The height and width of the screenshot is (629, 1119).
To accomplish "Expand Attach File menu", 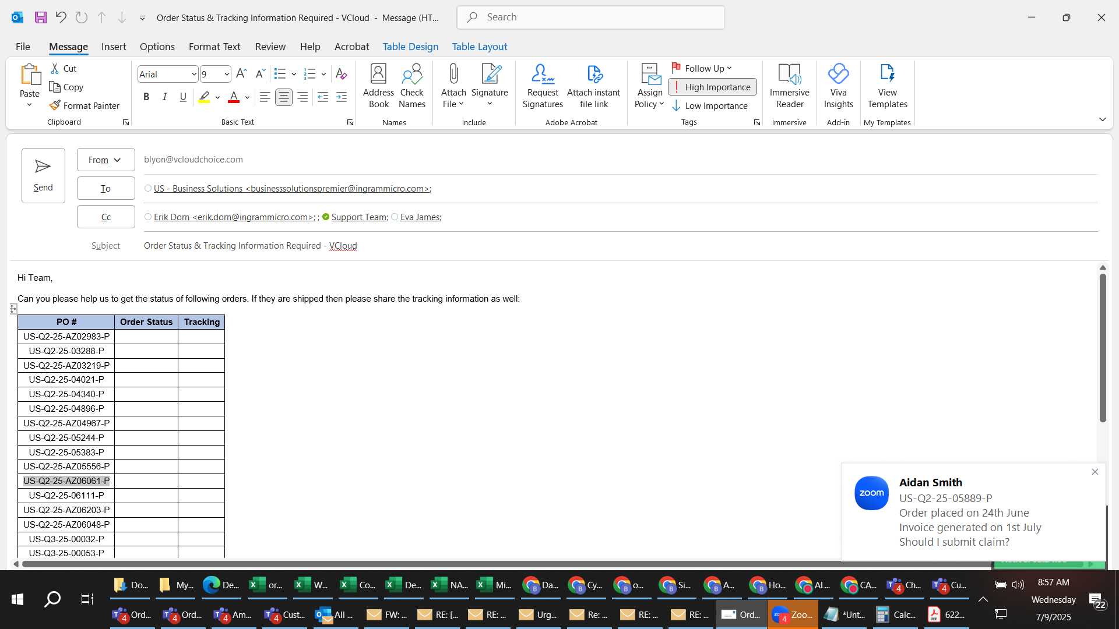I will tap(453, 86).
